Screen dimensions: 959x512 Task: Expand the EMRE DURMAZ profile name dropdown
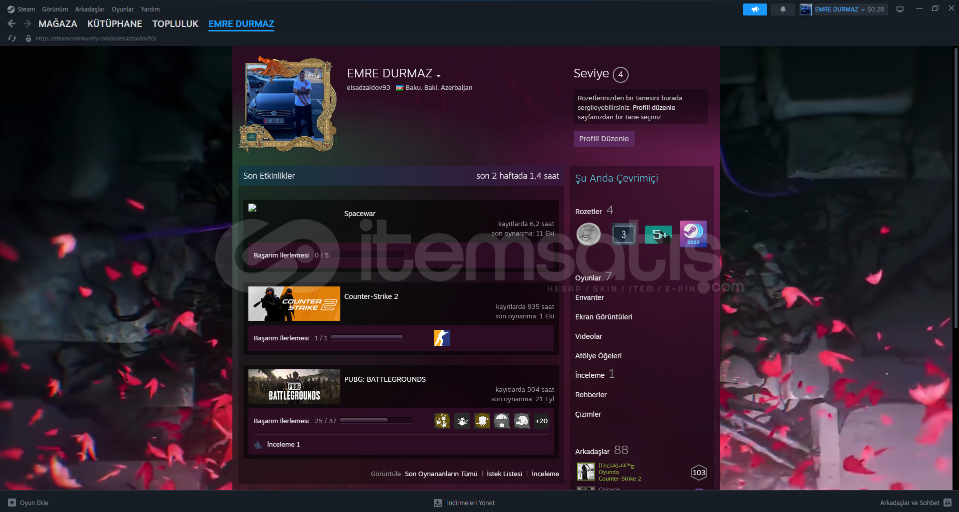(x=438, y=76)
